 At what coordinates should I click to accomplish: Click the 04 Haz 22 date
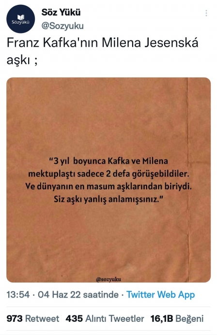(59, 295)
